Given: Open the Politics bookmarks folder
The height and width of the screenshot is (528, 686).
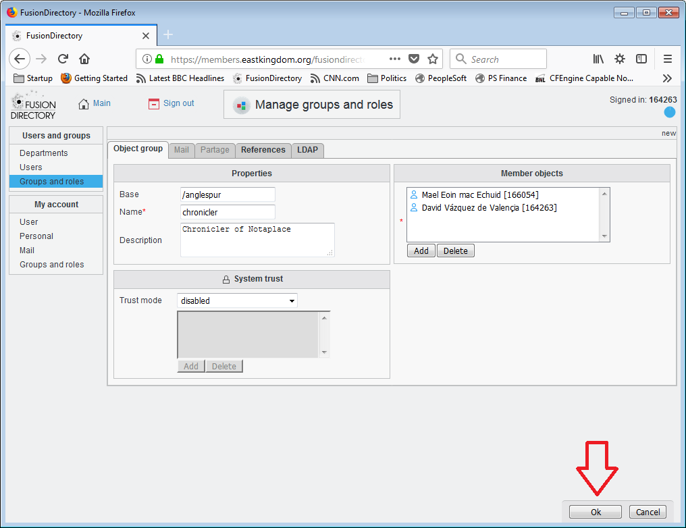Looking at the screenshot, I should [387, 78].
